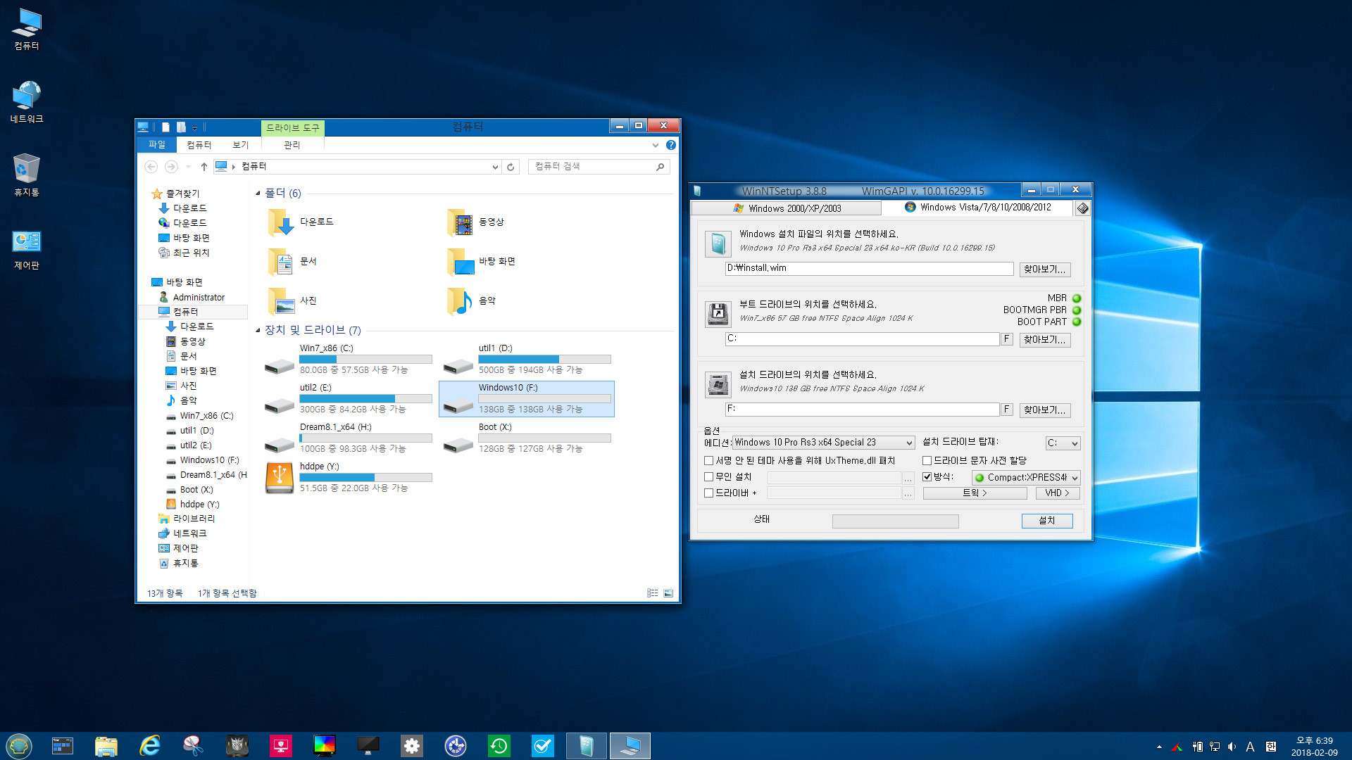This screenshot has height=760, width=1352.
Task: Open the 보기 ribbon tab
Action: [x=241, y=145]
